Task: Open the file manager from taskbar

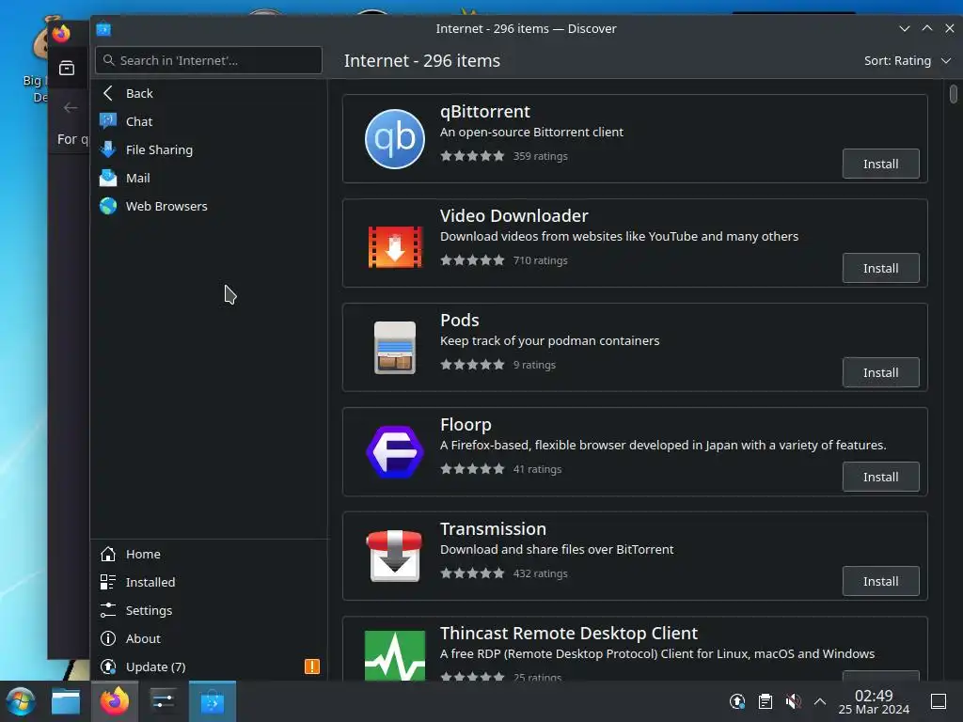Action: coord(66,701)
